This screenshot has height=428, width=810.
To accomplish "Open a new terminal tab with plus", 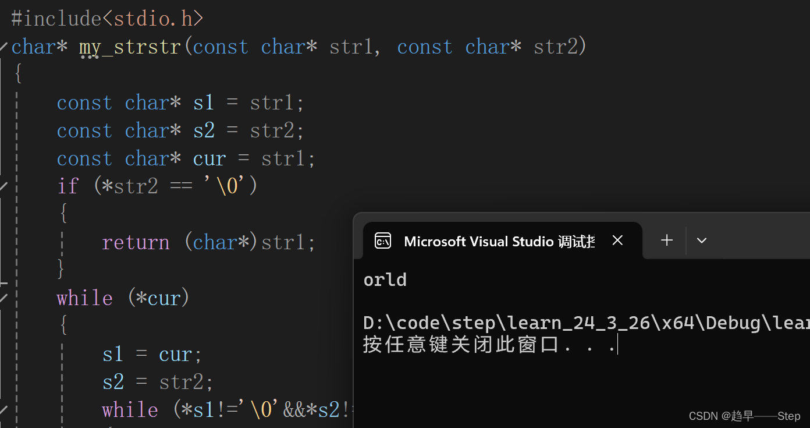I will (x=667, y=240).
